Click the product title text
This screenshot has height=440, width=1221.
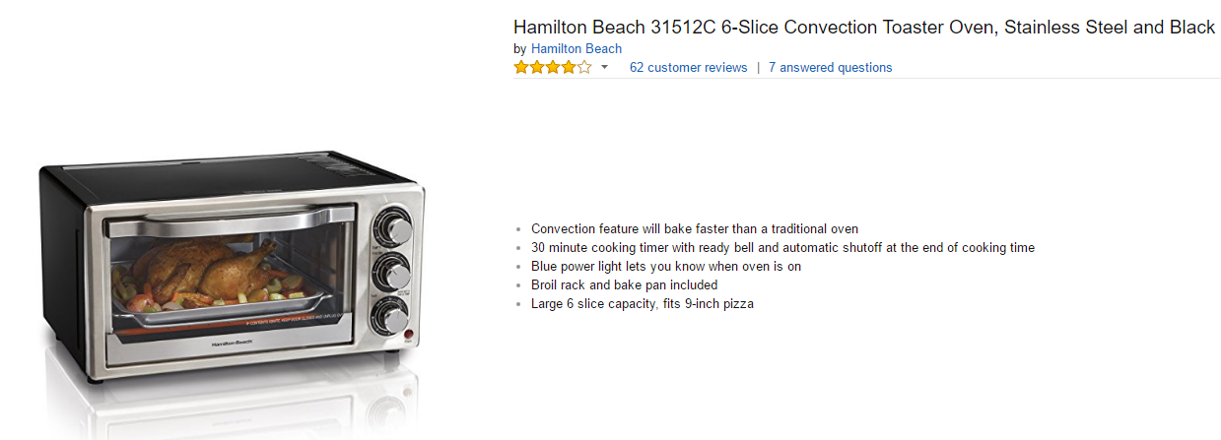[863, 28]
